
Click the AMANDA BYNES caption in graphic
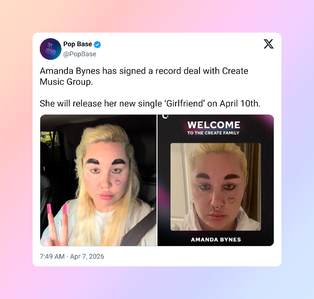coord(216,240)
